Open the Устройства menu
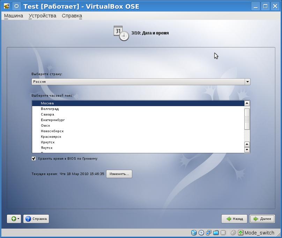 tap(42, 16)
